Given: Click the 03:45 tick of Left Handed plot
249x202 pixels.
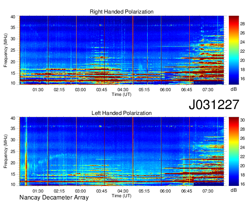Looking at the screenshot, I should pos(102,191).
